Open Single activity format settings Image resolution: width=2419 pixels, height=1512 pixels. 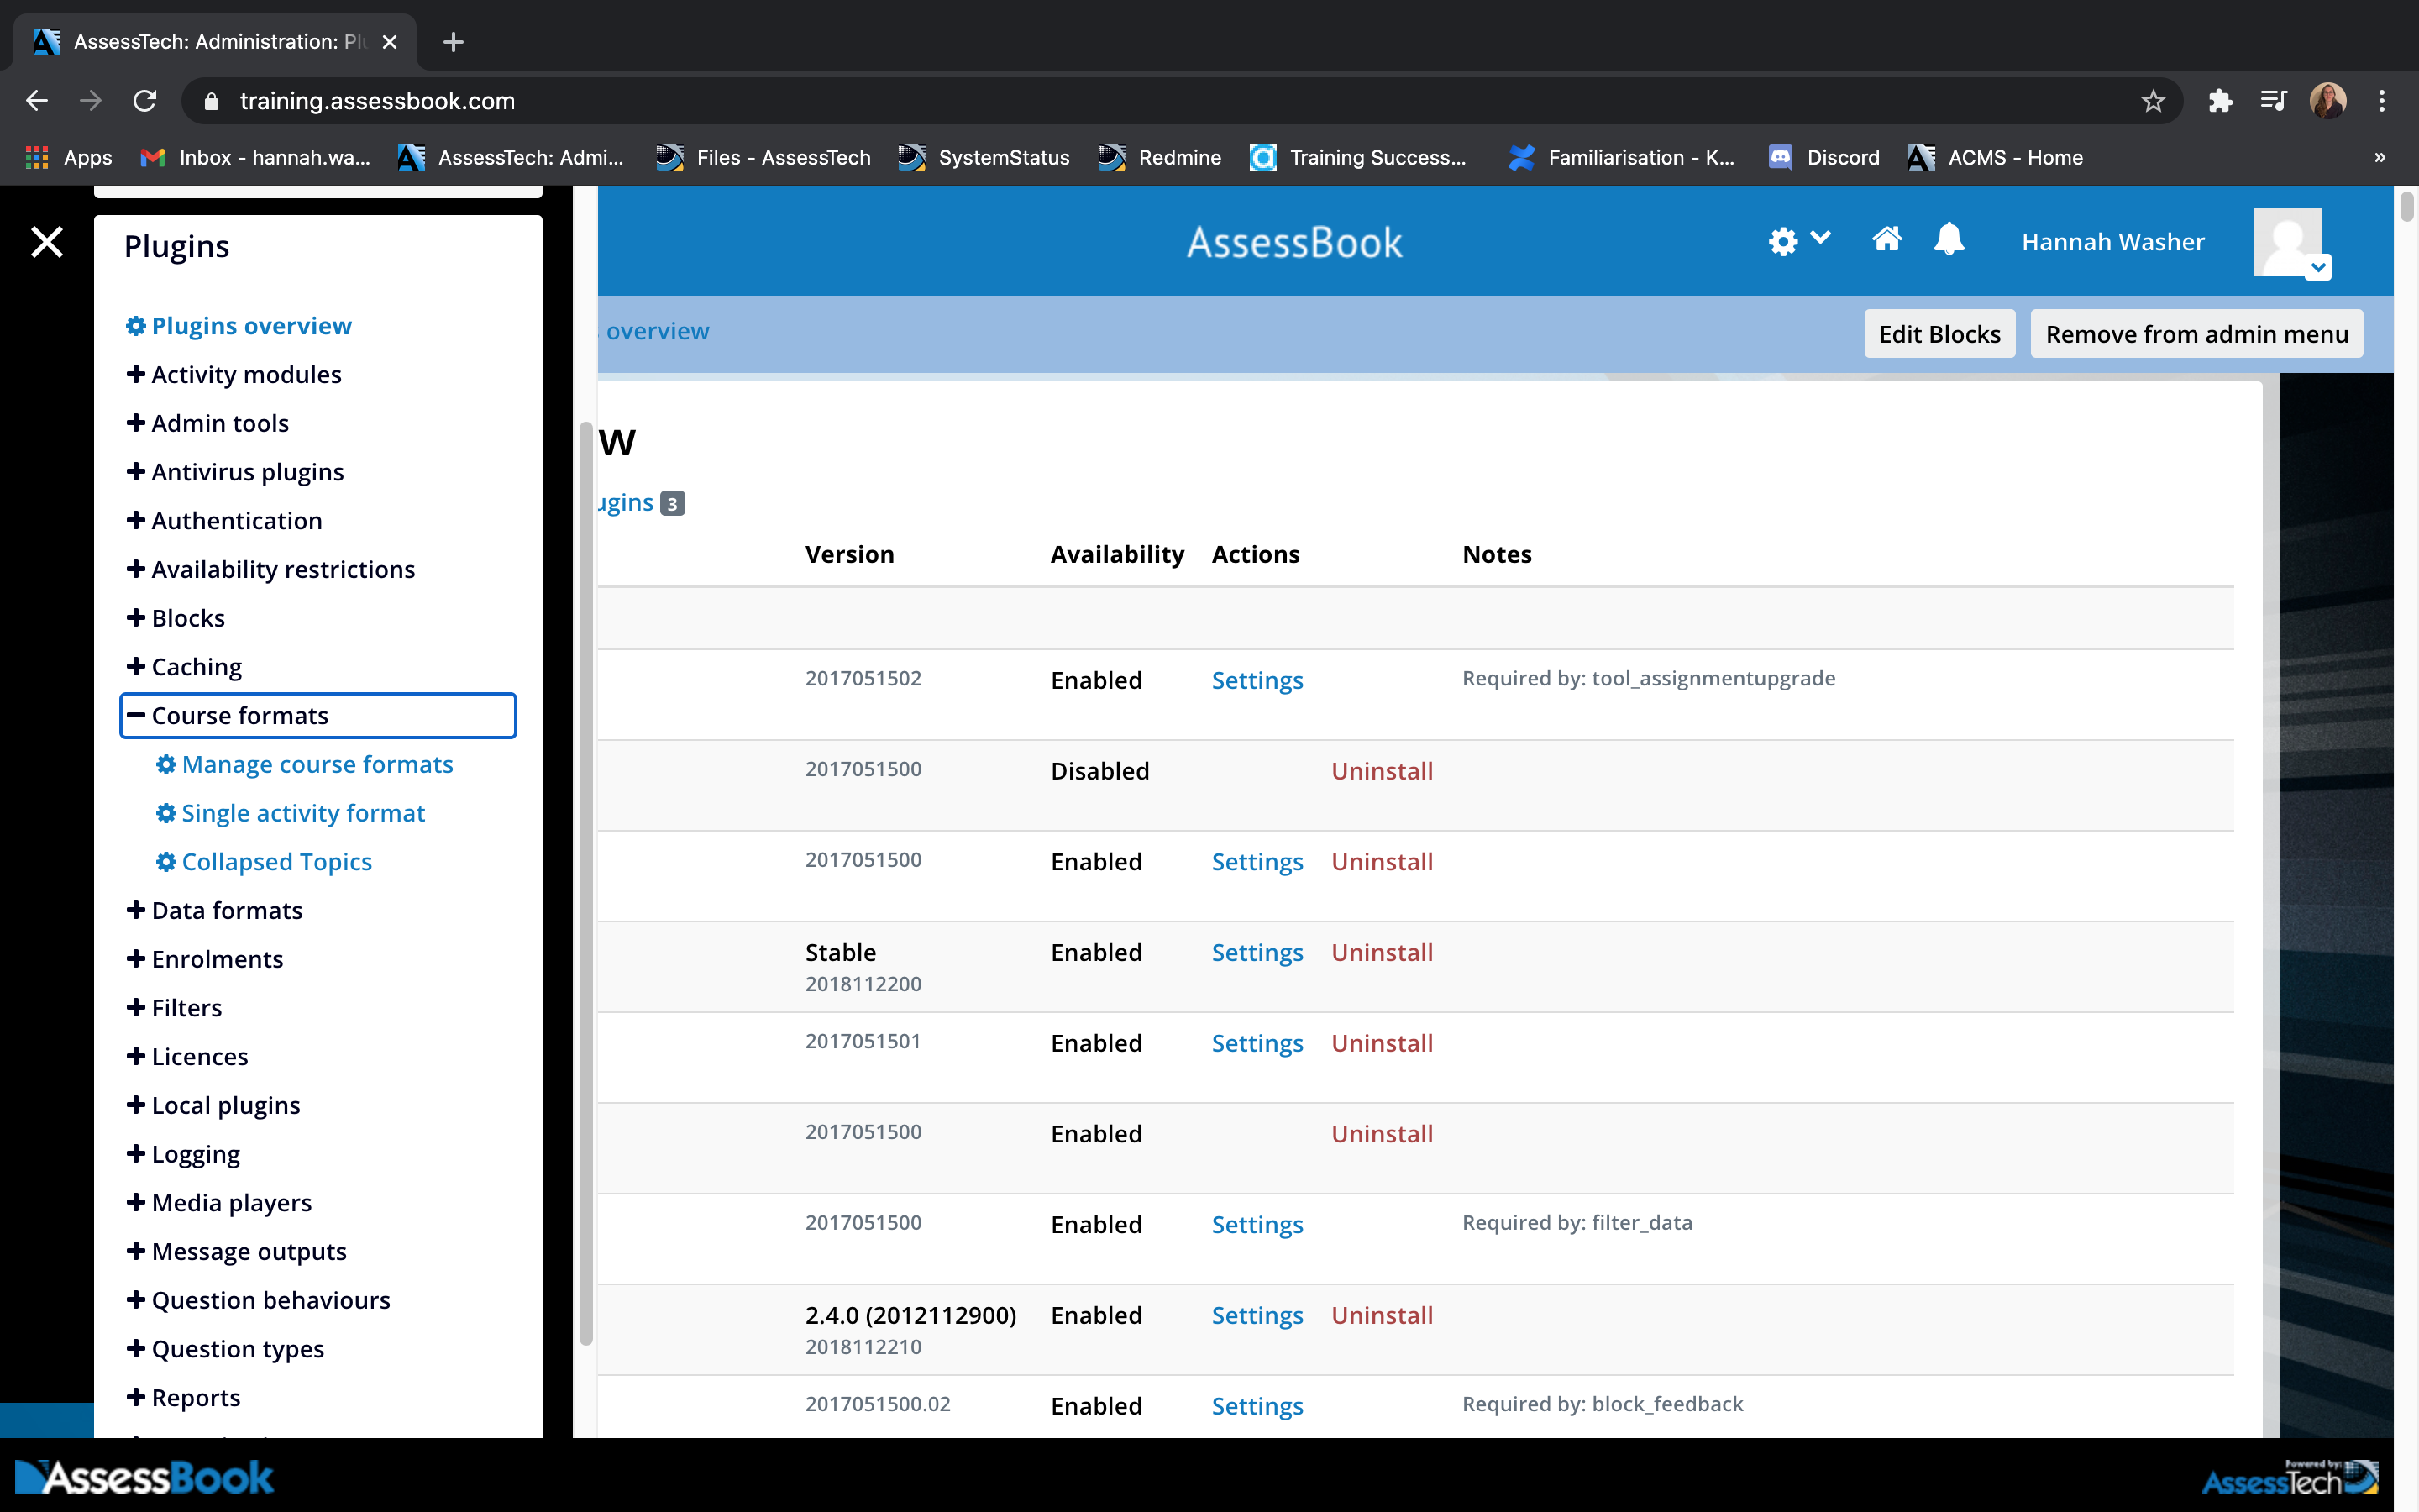tap(290, 813)
